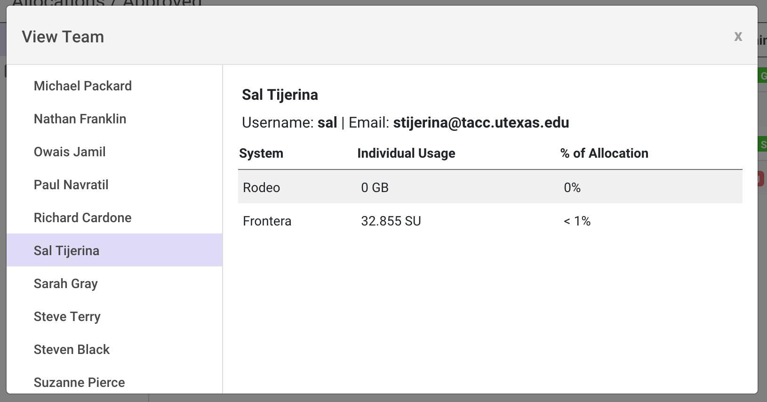Choose Paul Navratil from the list
This screenshot has width=767, height=402.
point(71,185)
